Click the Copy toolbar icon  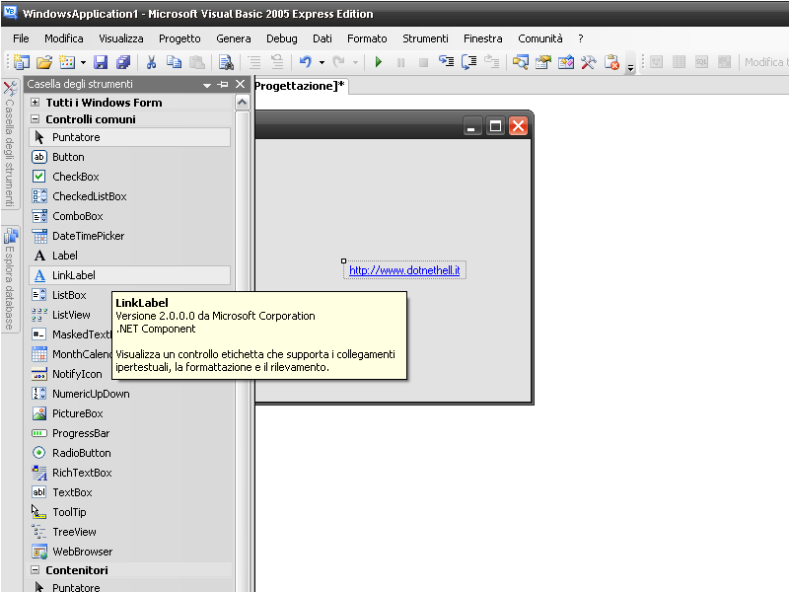[175, 62]
